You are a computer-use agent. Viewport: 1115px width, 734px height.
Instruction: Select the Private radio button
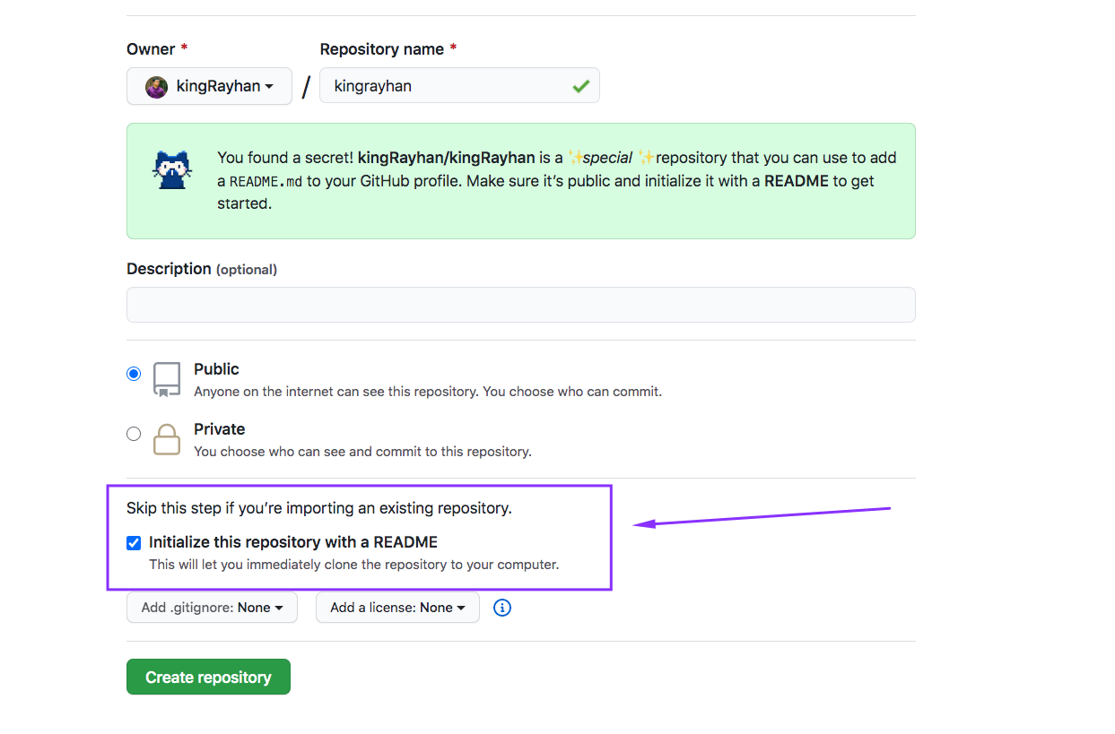(x=134, y=434)
